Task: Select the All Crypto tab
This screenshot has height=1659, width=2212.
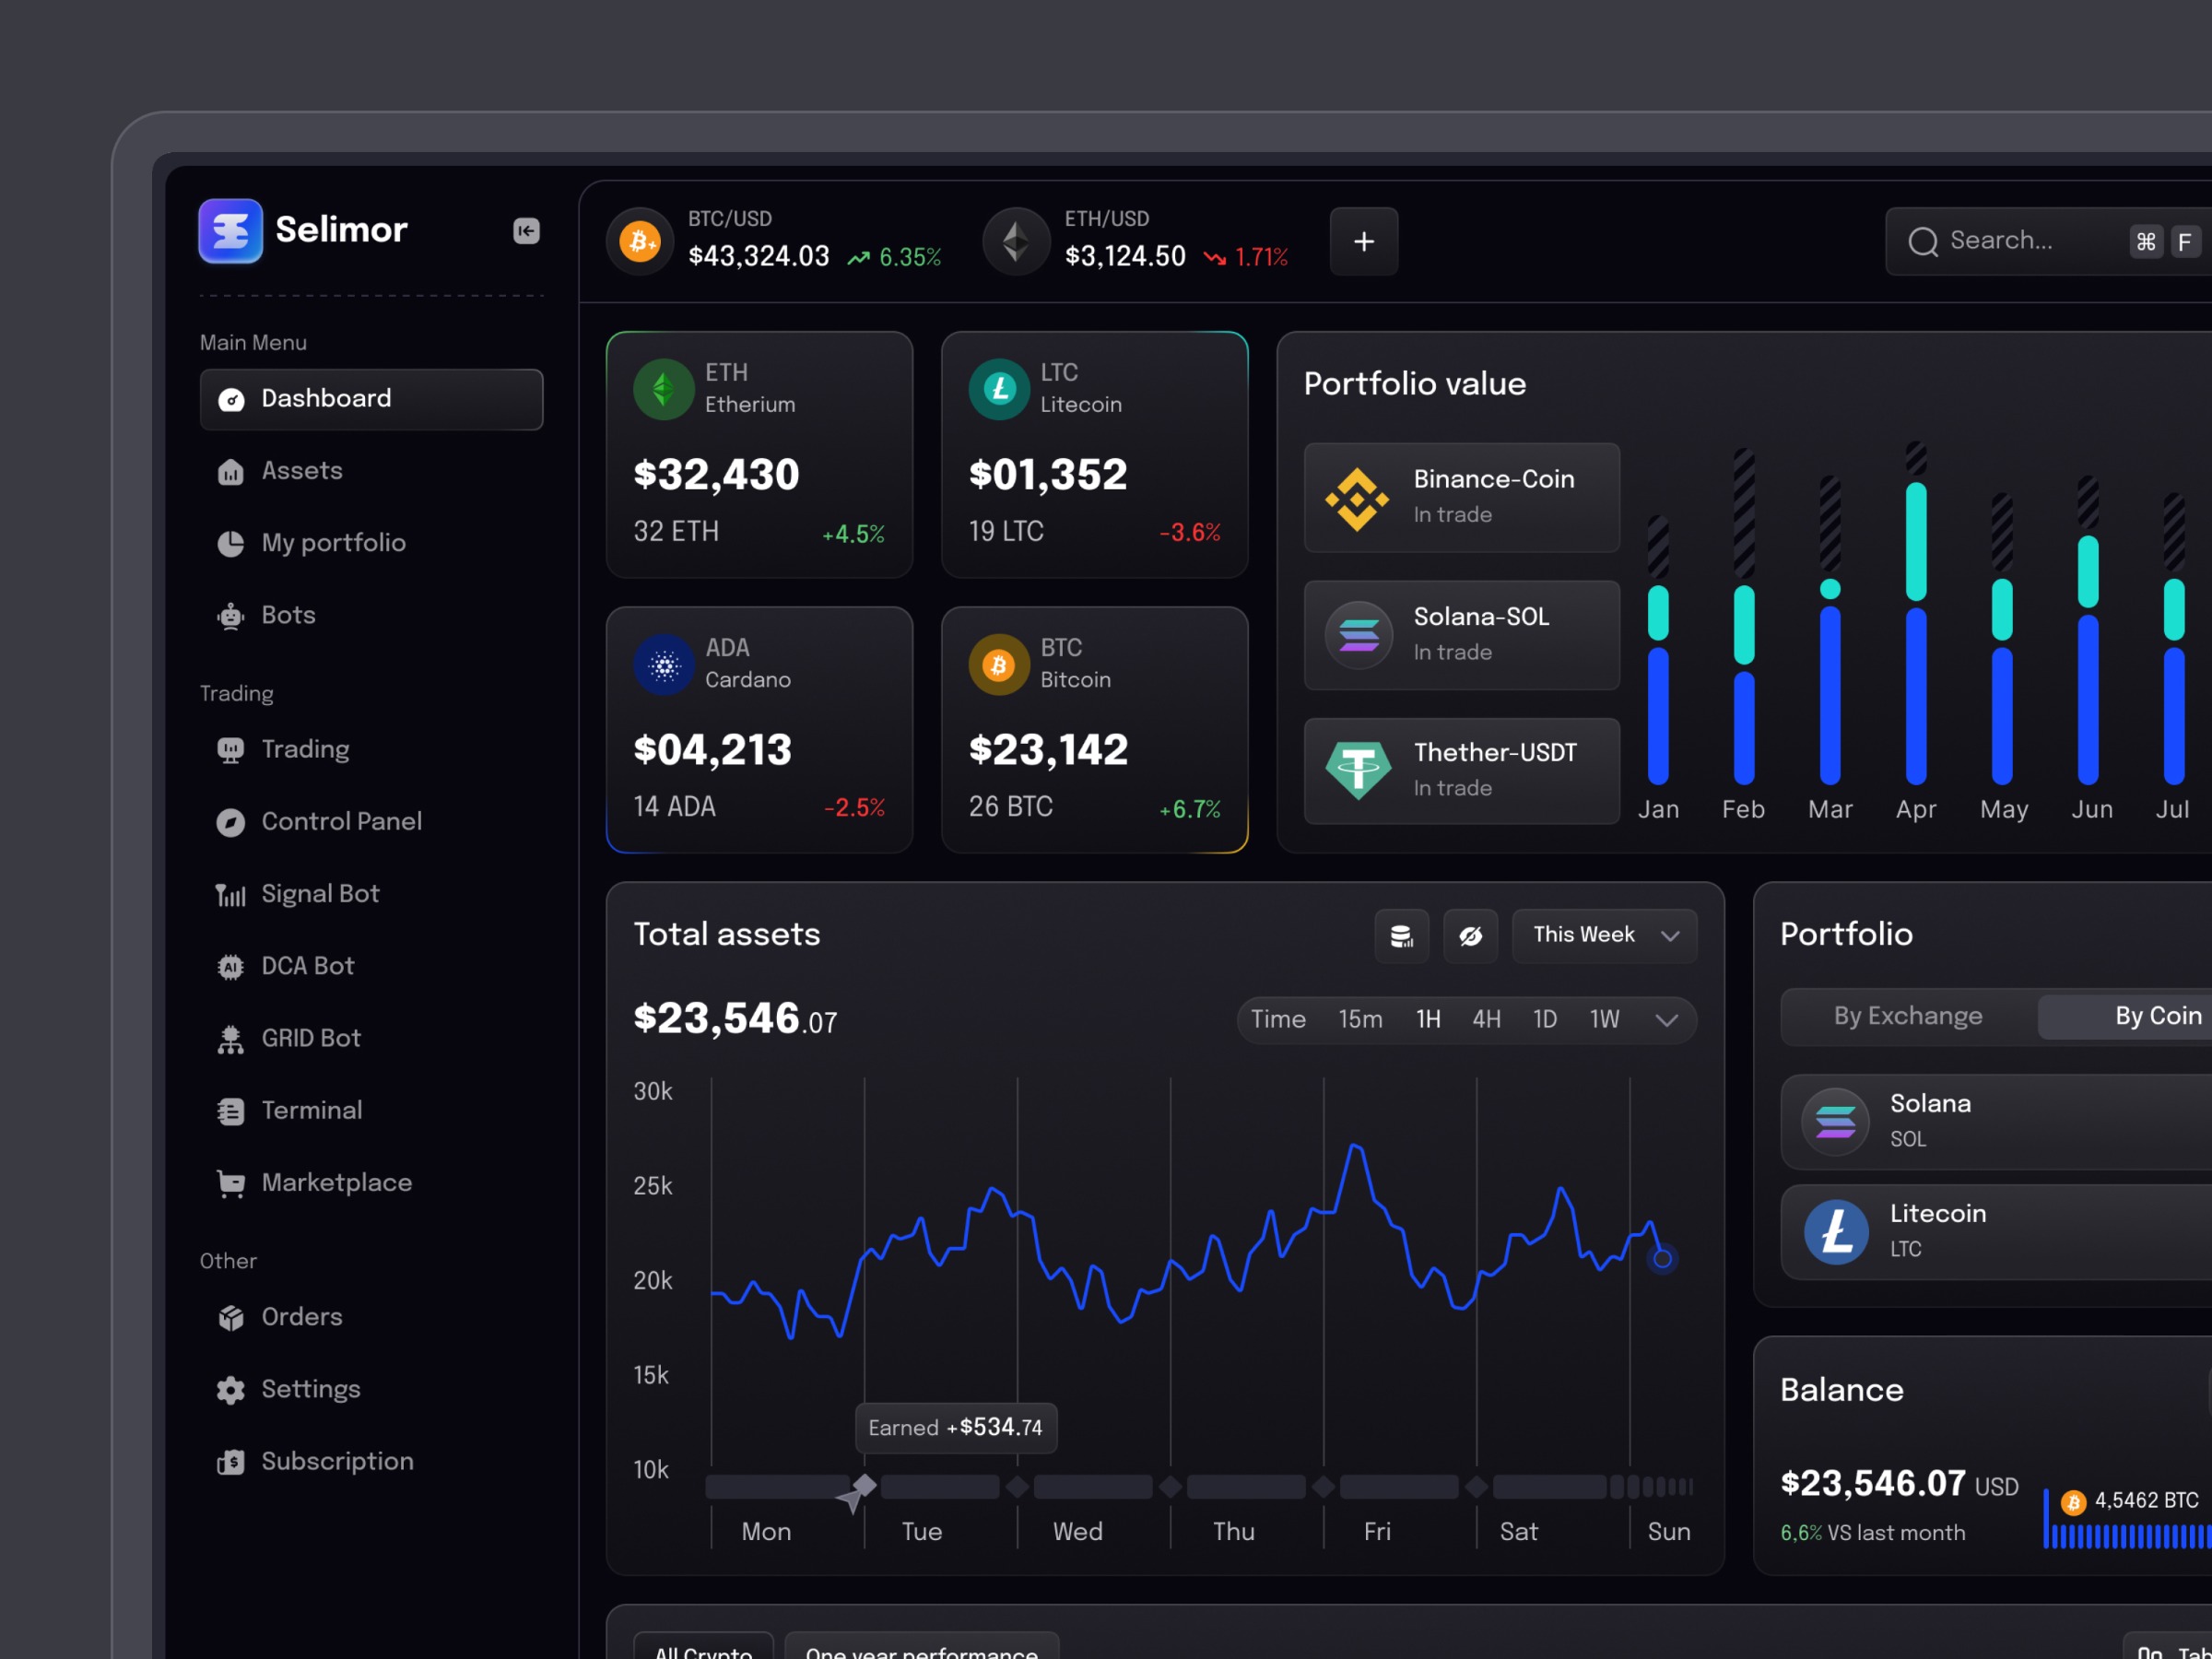Action: (x=704, y=1646)
